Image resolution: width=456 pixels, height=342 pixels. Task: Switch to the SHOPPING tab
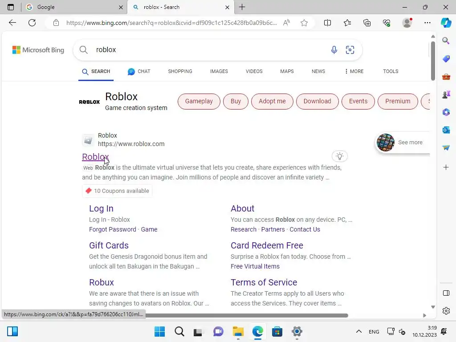coord(180,71)
